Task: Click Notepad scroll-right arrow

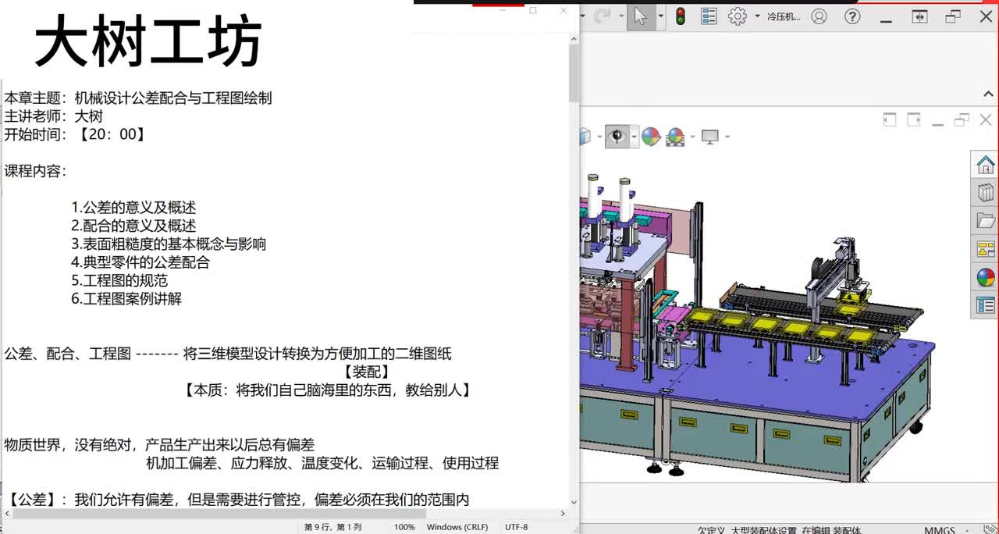Action: pyautogui.click(x=563, y=514)
